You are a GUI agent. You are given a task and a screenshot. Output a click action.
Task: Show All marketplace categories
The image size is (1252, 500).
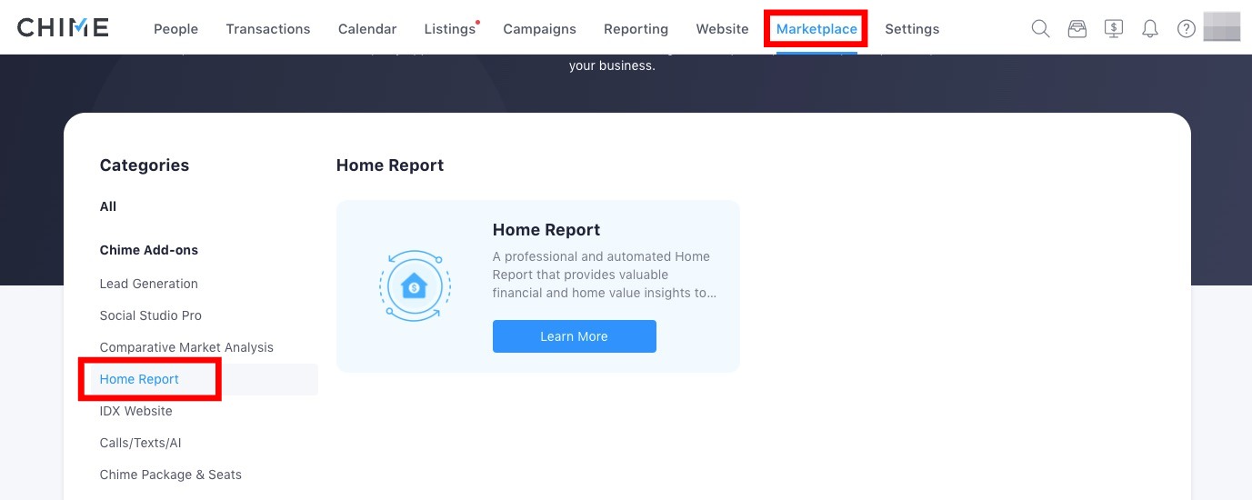tap(108, 206)
